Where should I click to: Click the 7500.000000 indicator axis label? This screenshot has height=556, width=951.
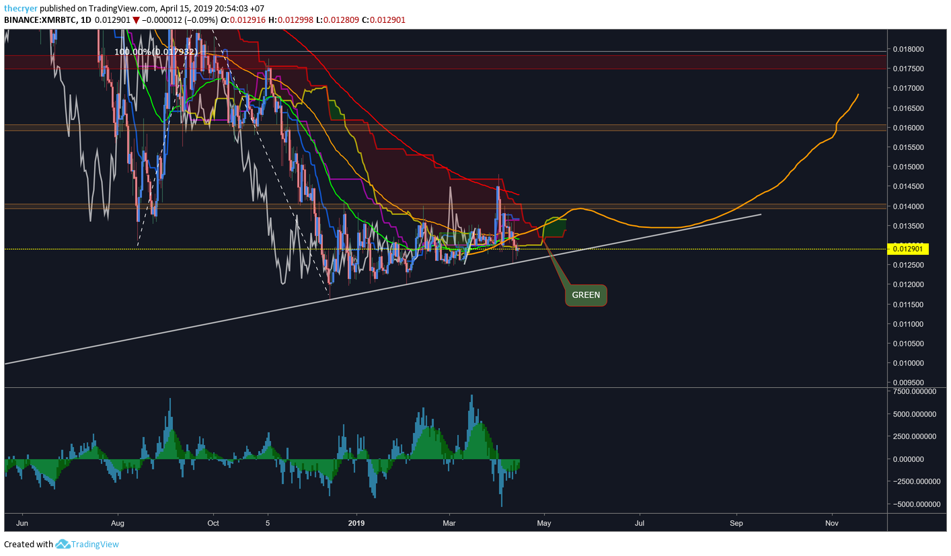coord(913,391)
